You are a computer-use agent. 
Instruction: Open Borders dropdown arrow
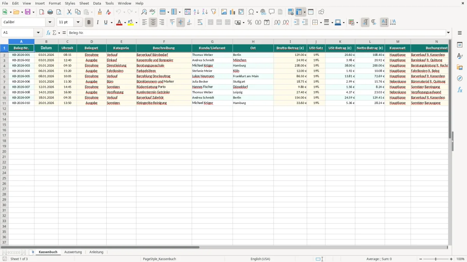point(321,23)
